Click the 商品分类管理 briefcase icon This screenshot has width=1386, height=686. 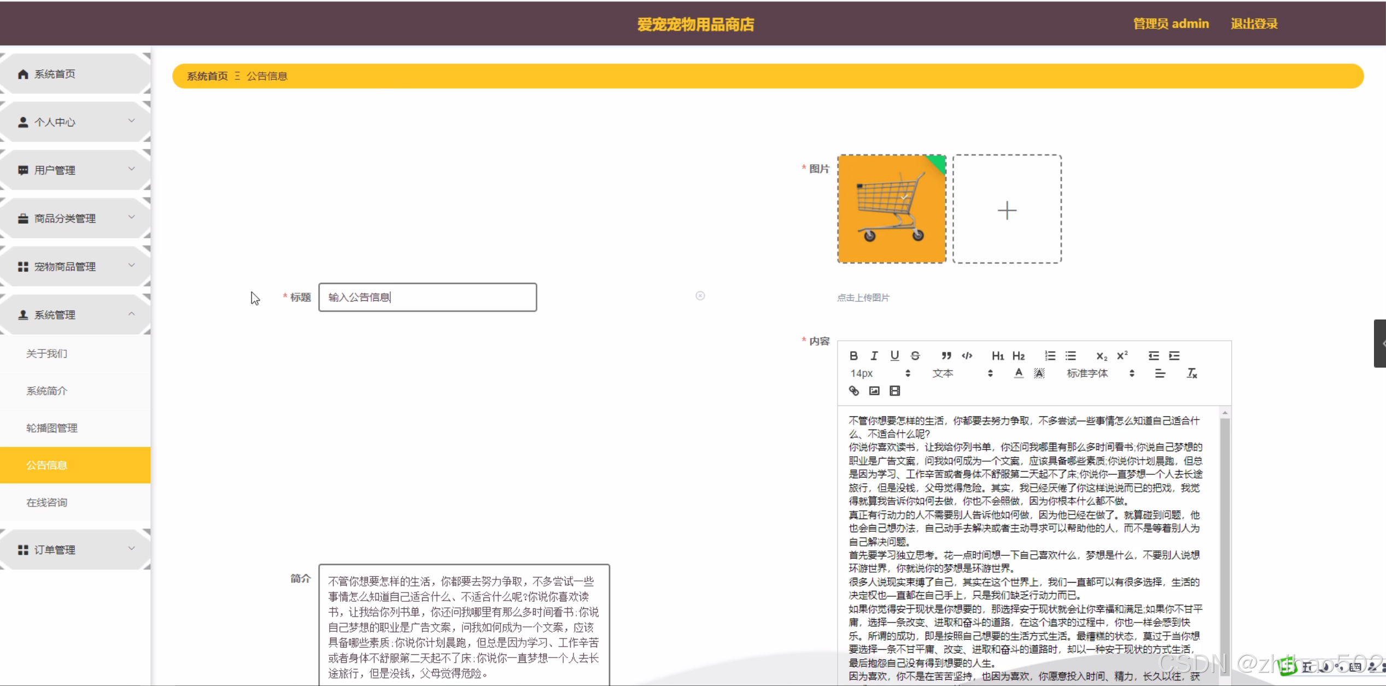click(23, 218)
